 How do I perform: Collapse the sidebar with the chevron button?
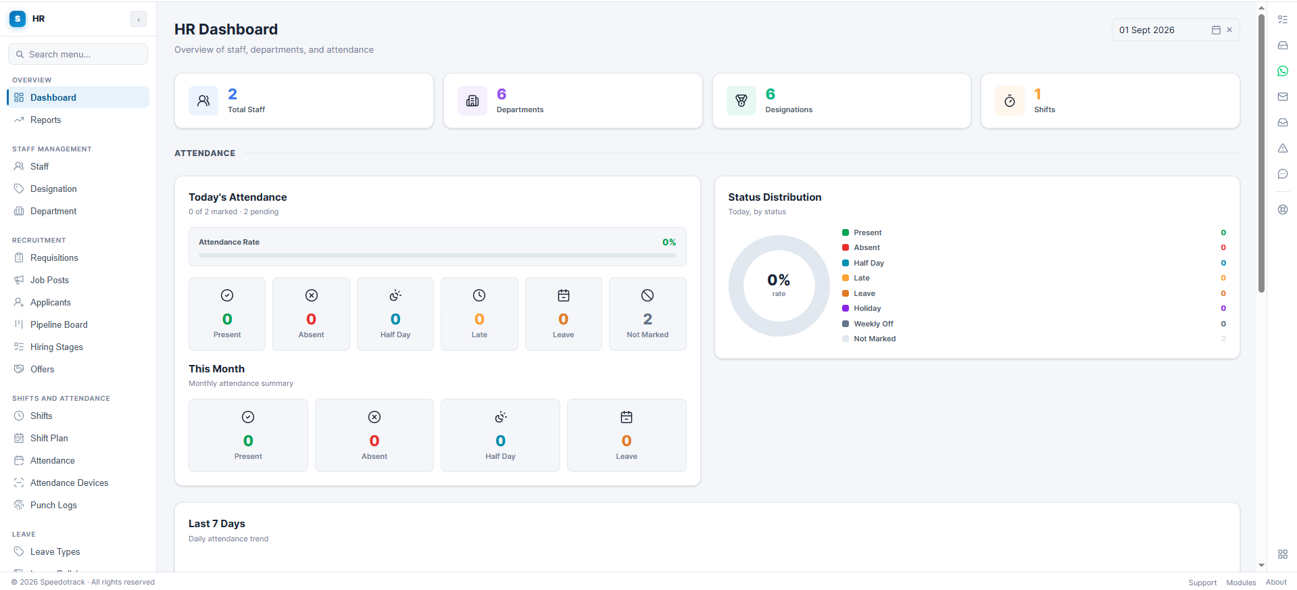click(x=139, y=19)
